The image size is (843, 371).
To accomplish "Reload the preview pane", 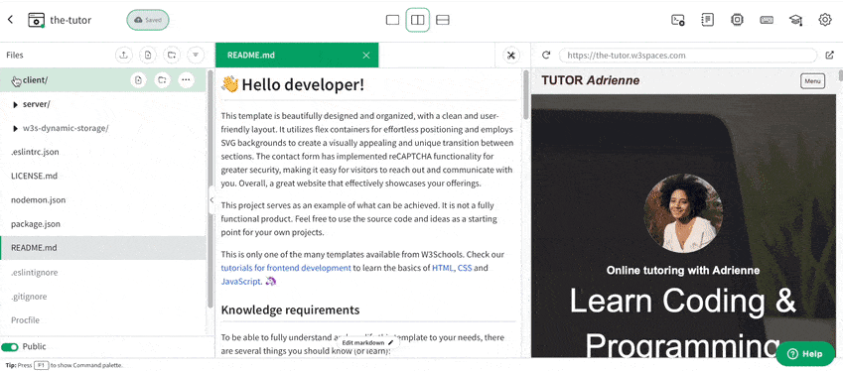I will [x=546, y=55].
